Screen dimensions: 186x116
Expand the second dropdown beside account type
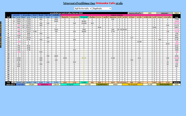[x=102, y=8]
